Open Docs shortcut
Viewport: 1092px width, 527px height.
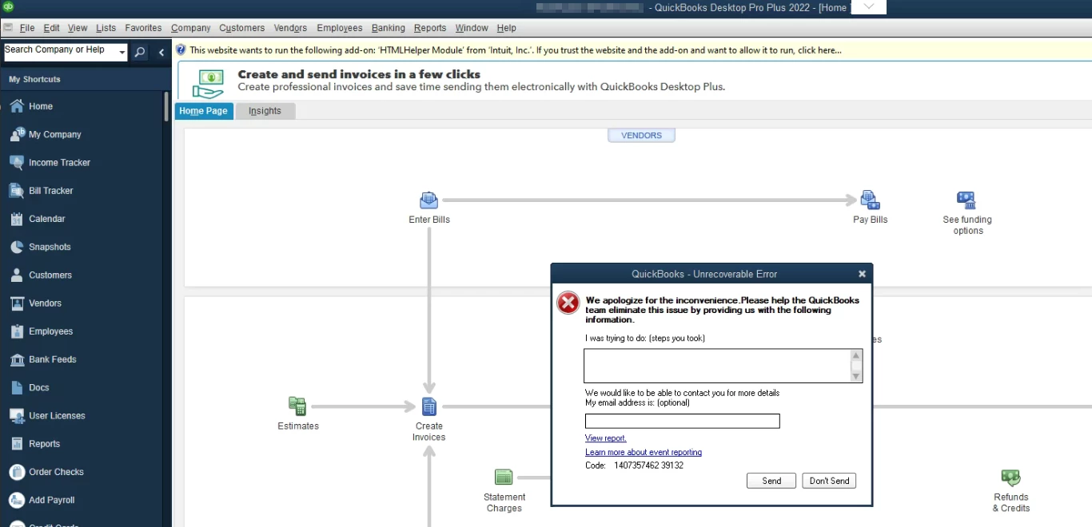point(38,387)
